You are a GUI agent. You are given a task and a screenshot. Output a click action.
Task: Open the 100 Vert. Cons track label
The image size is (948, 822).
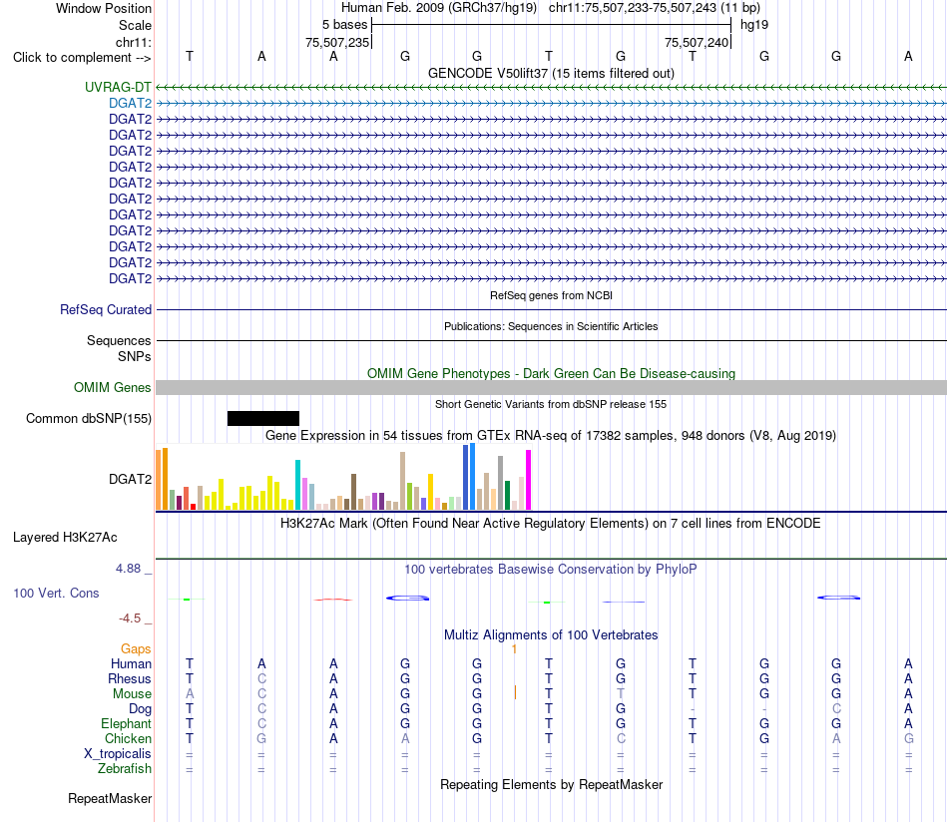[56, 593]
